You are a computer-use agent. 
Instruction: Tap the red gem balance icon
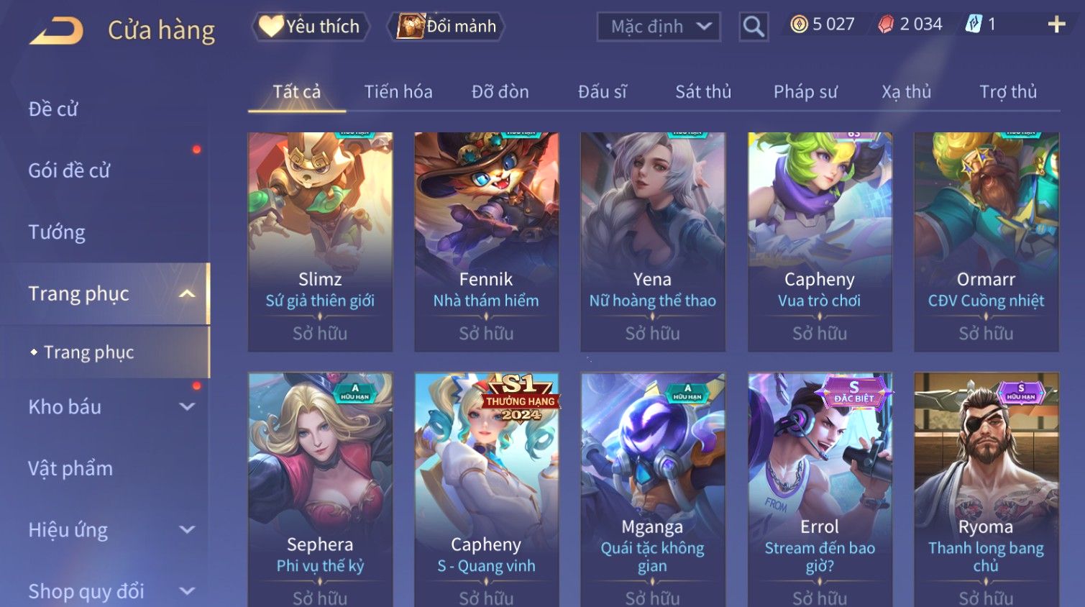point(886,24)
